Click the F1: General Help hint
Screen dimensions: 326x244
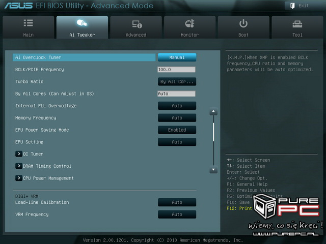point(247,184)
